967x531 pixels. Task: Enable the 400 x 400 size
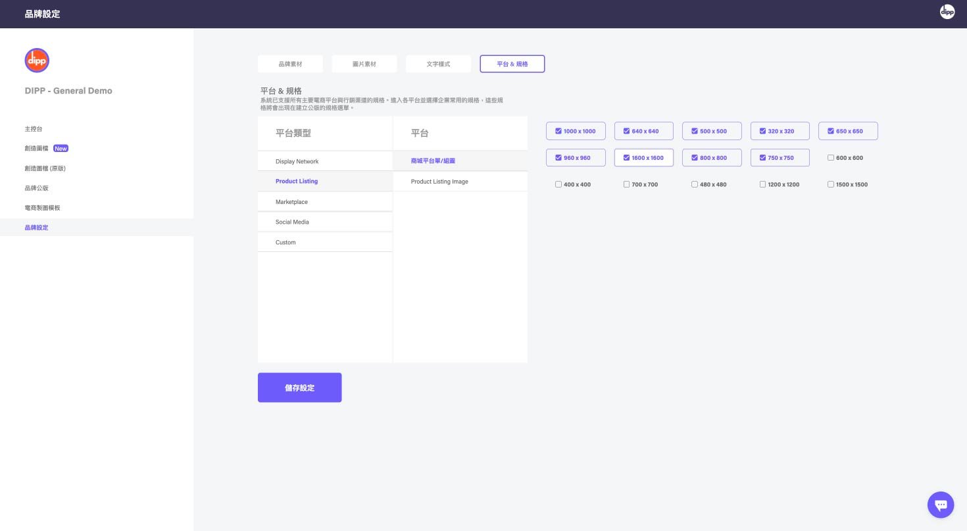(558, 184)
